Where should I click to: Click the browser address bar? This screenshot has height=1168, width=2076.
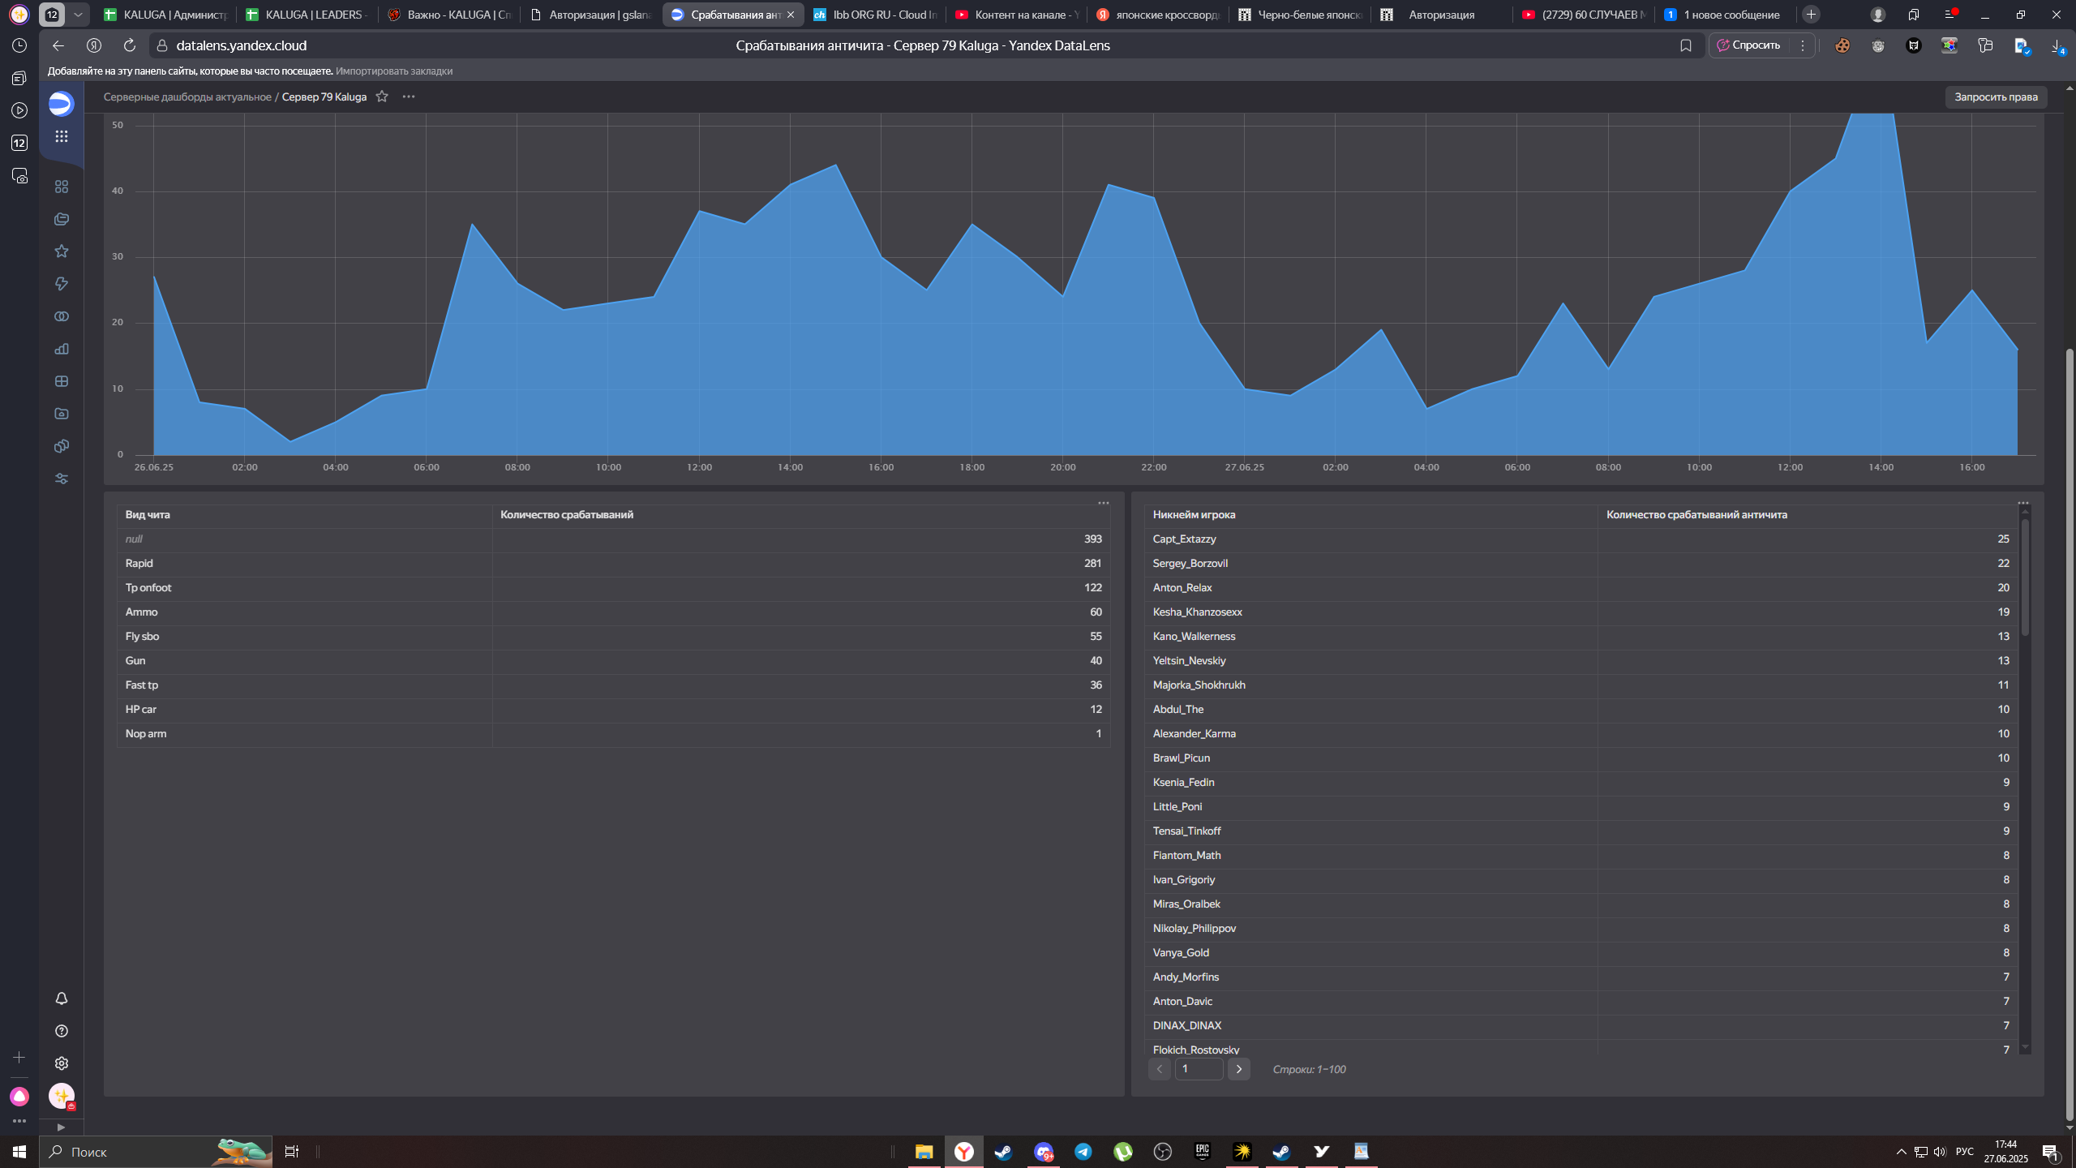pos(923,45)
